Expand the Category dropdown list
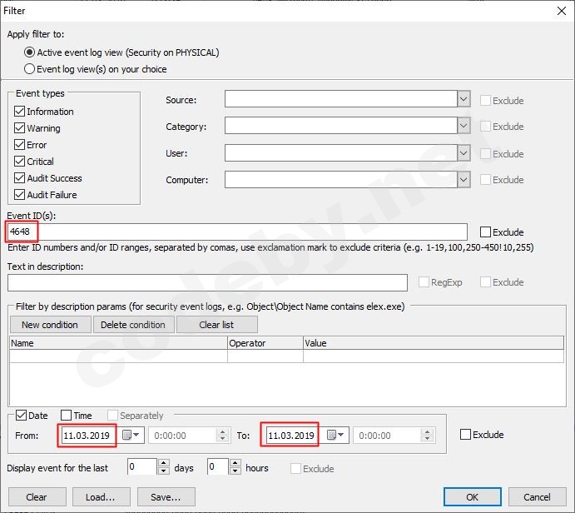Image resolution: width=575 pixels, height=513 pixels. tap(463, 127)
